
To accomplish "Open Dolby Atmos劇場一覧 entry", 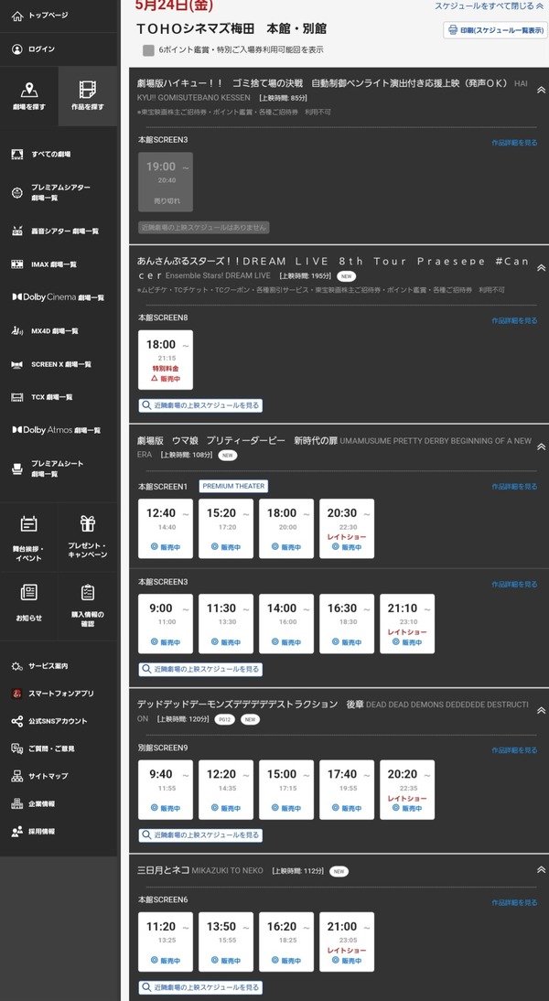I will tap(56, 430).
